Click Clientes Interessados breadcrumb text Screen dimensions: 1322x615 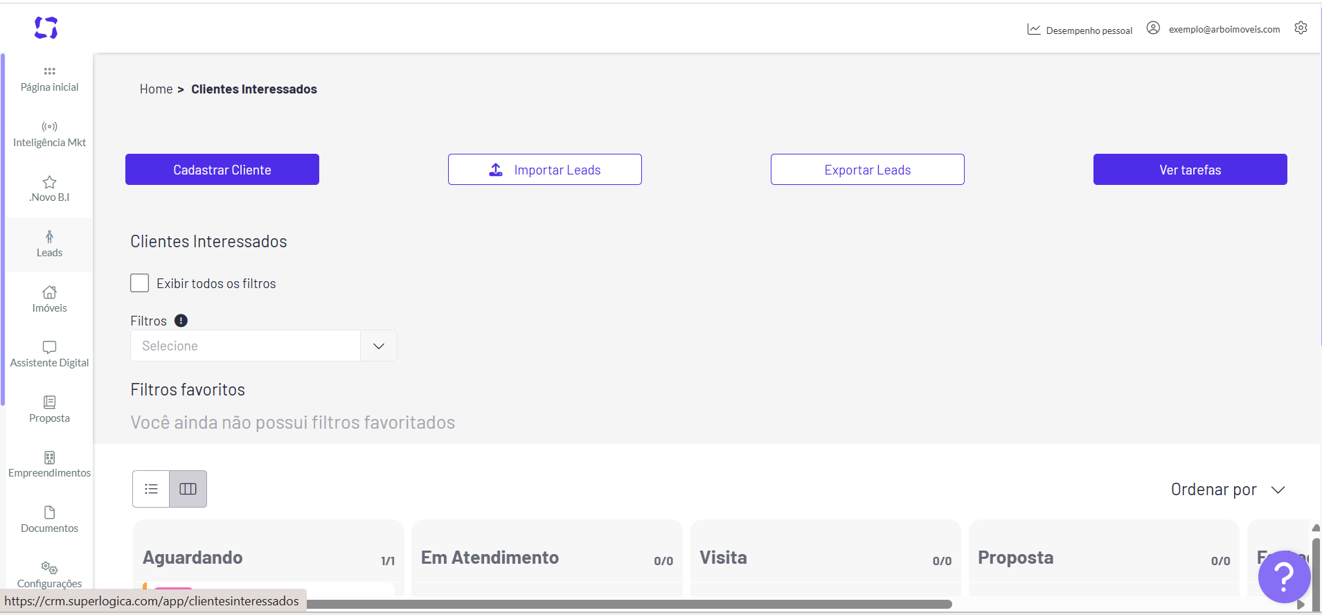(x=254, y=89)
